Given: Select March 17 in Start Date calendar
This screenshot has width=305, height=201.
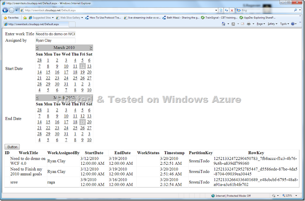Looking at the screenshot, I should click(66, 72).
